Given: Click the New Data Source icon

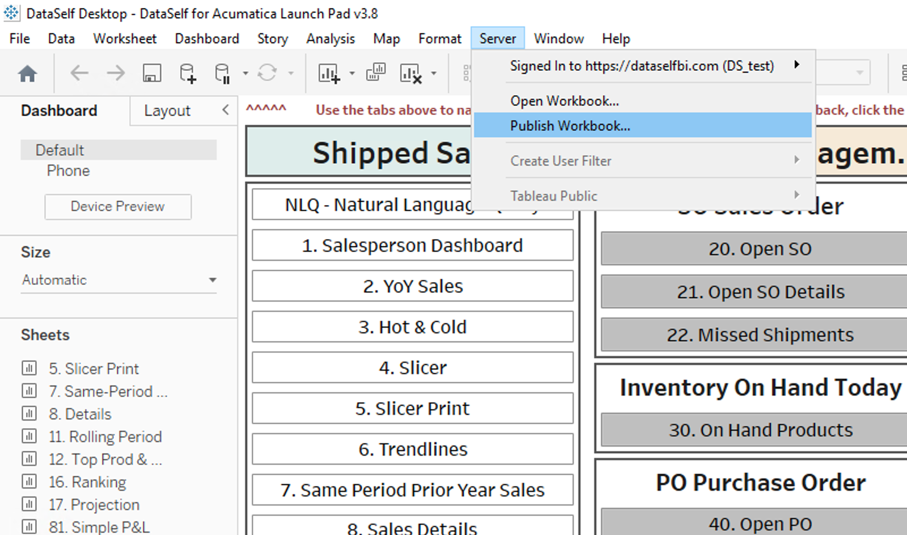Looking at the screenshot, I should click(187, 73).
